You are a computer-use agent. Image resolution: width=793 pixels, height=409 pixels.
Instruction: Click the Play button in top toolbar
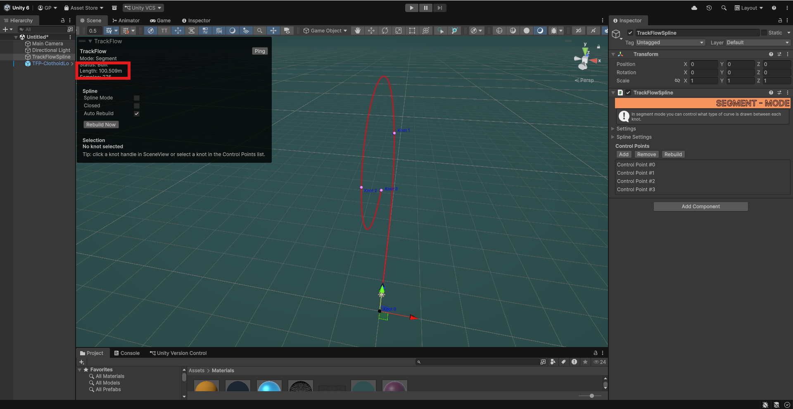[411, 8]
